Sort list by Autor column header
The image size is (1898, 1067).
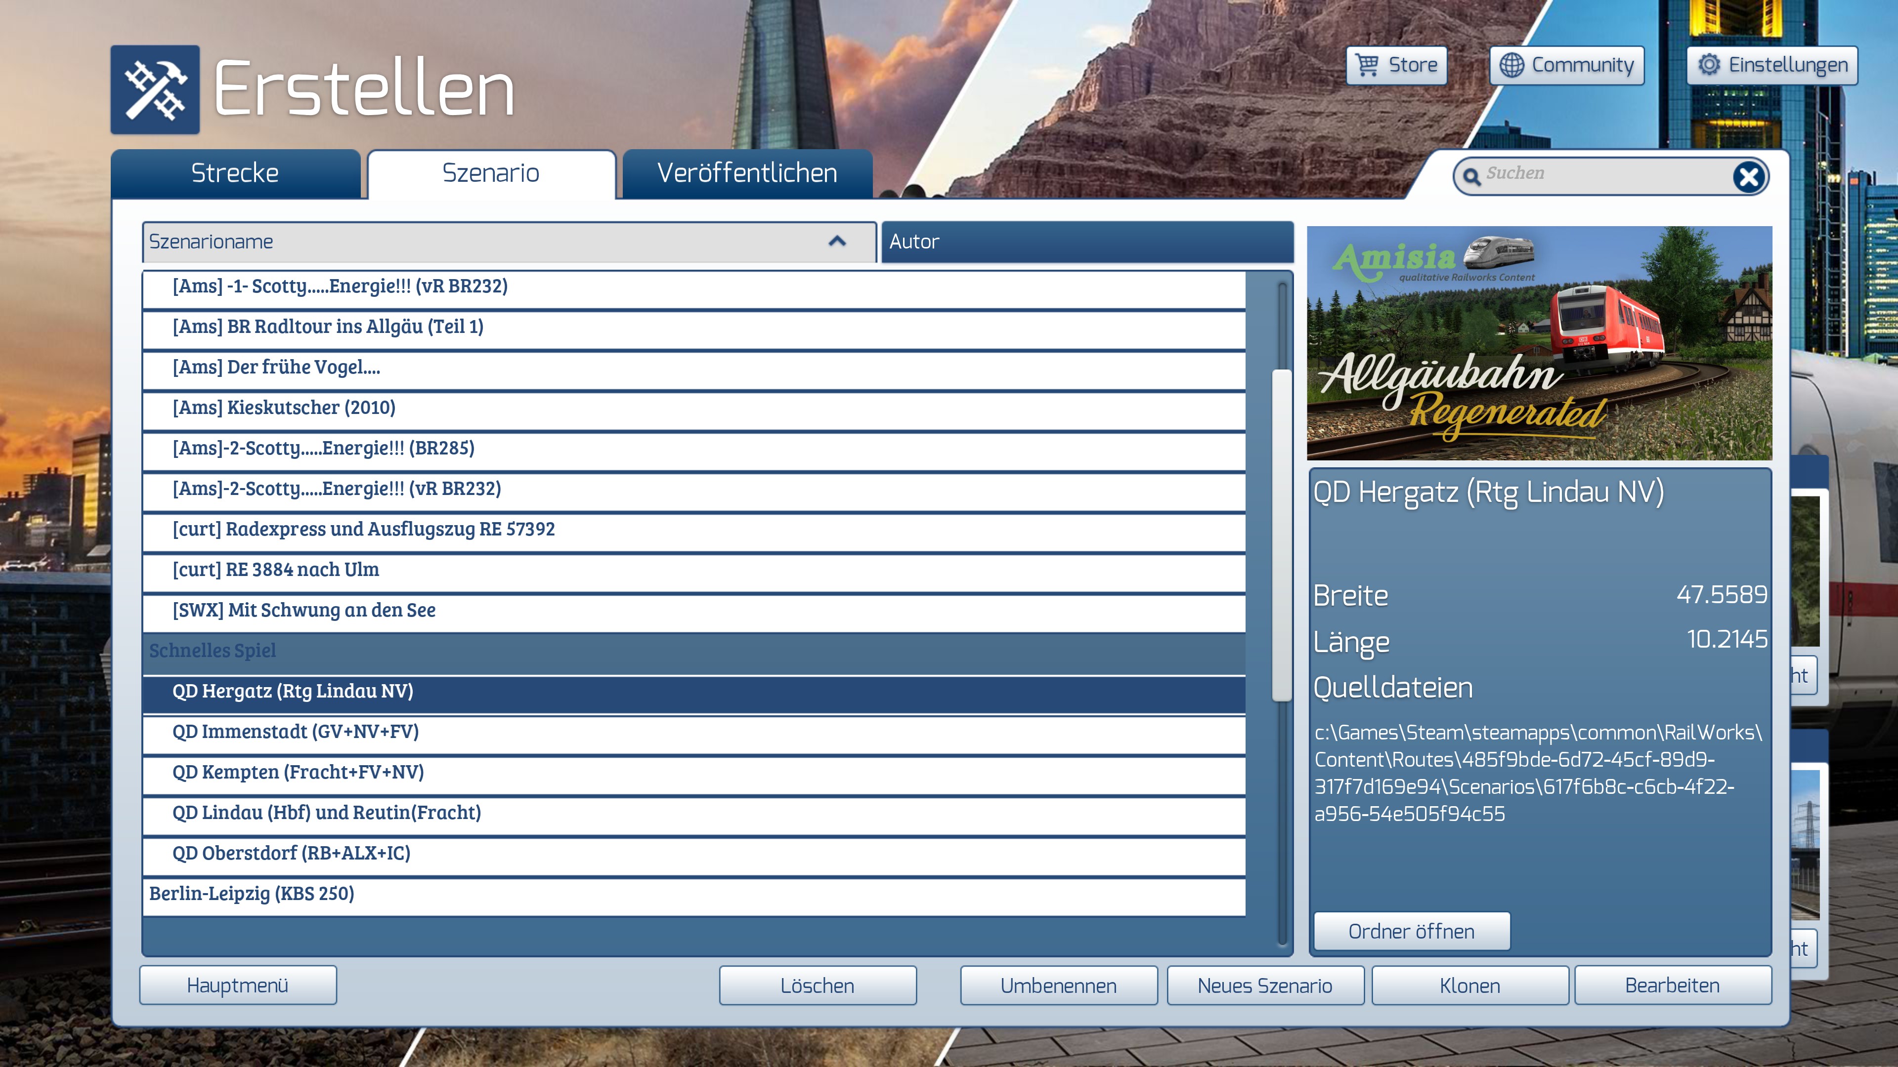pos(1087,242)
